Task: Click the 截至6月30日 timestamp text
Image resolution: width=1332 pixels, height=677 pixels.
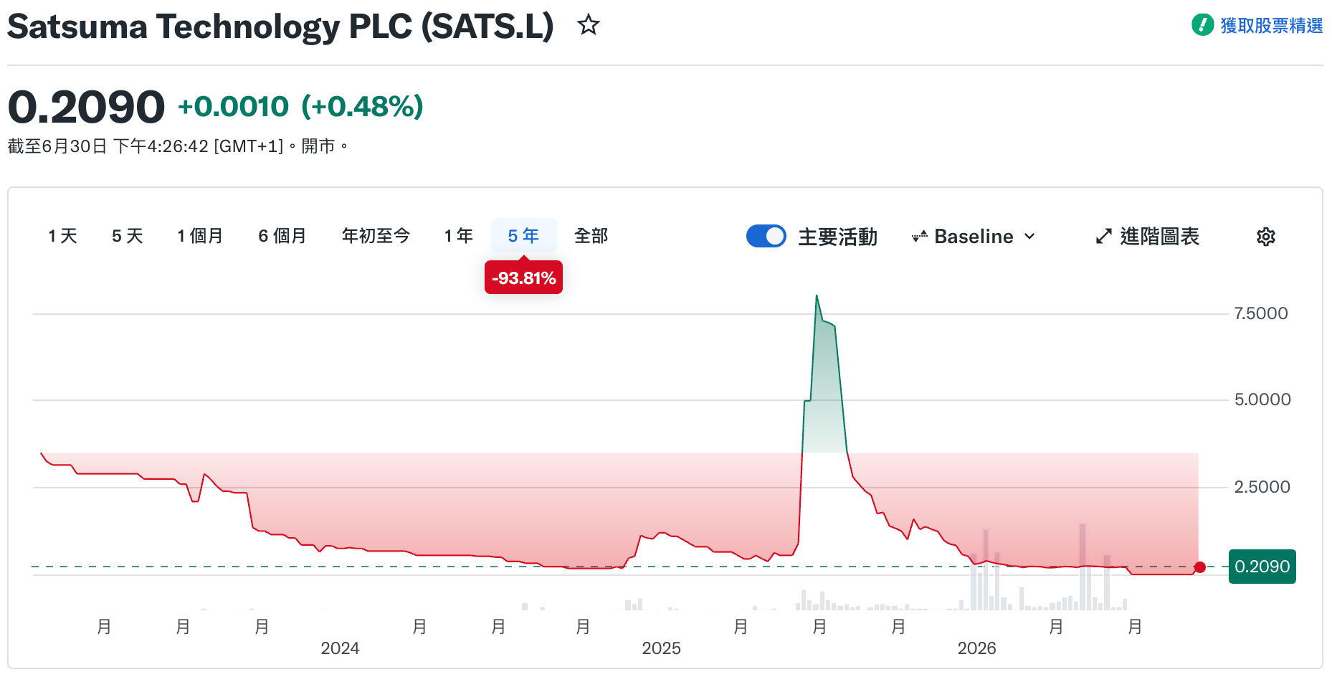Action: [178, 146]
